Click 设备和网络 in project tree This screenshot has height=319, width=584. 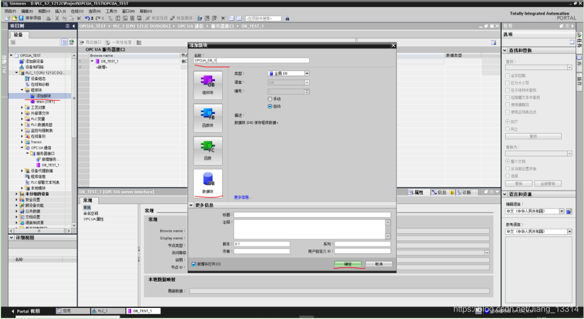(34, 67)
